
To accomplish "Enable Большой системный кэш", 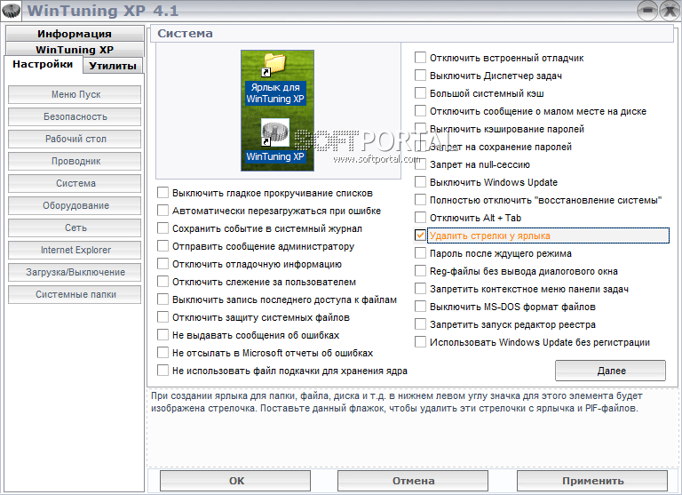I will tap(420, 93).
